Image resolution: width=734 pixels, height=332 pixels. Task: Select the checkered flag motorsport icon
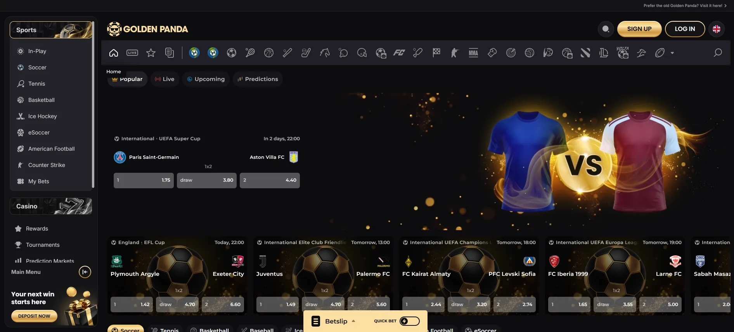click(x=436, y=53)
